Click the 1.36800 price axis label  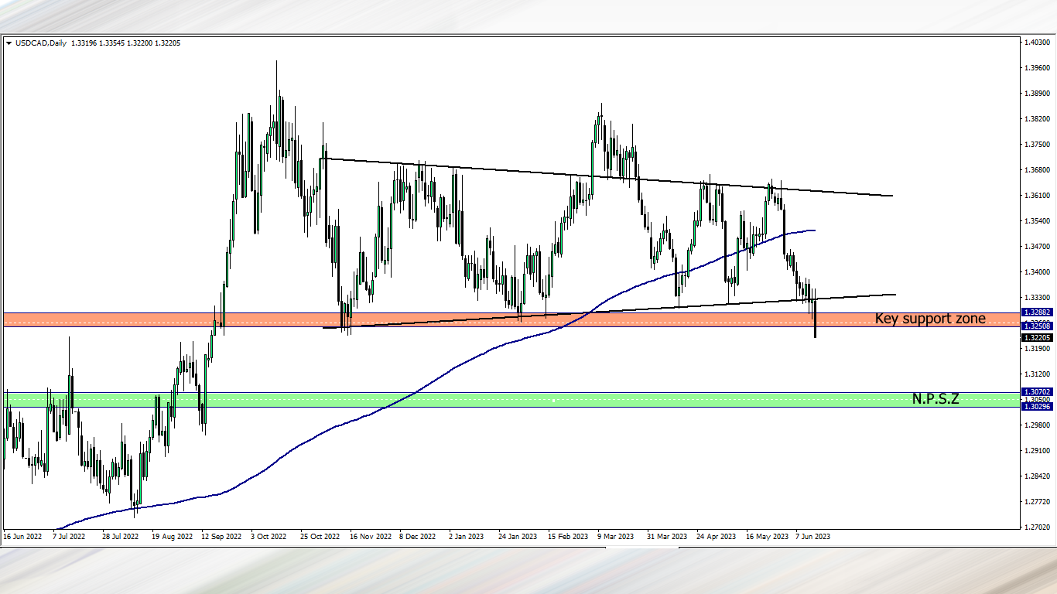(1036, 169)
